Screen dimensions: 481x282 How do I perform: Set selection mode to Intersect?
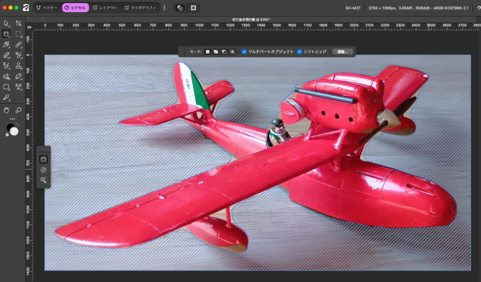tap(233, 52)
